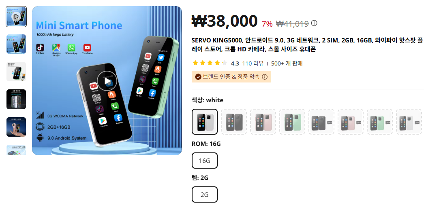Choose the green phone color swatch
Screen dimensions: 426x205
tap(292, 122)
